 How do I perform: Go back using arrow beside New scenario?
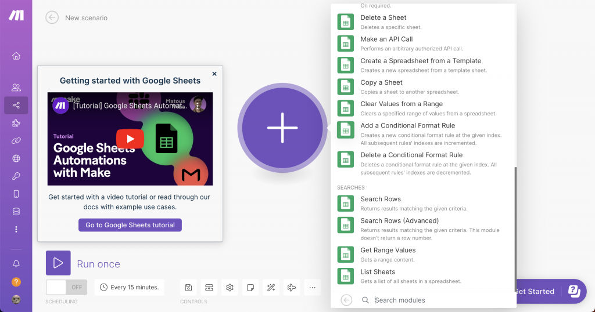(52, 17)
